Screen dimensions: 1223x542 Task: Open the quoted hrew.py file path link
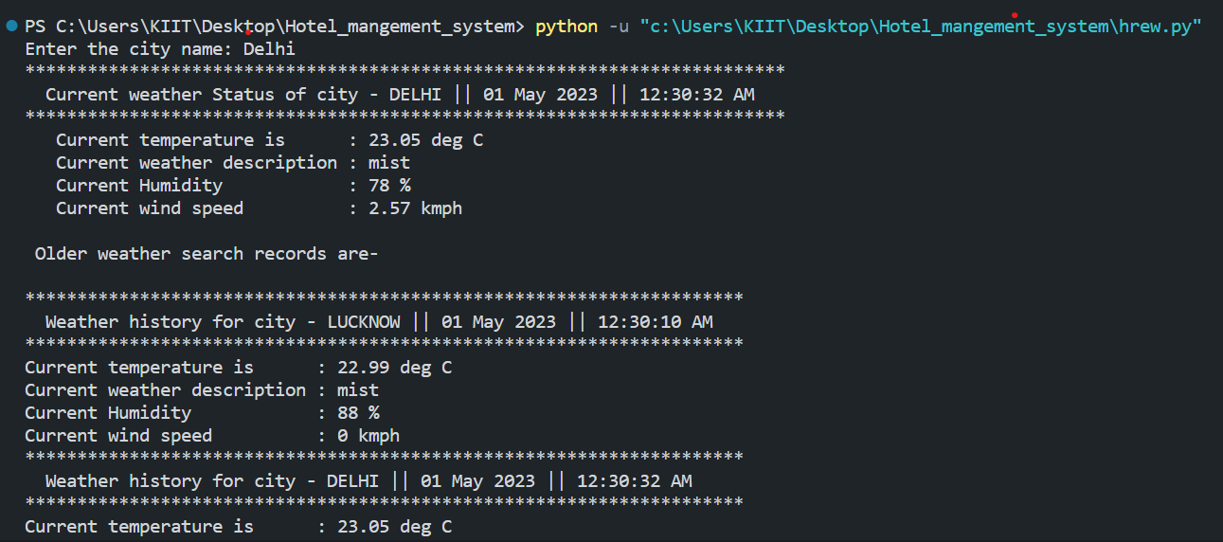[x=920, y=27]
